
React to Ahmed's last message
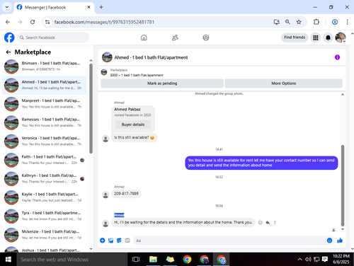point(261,222)
